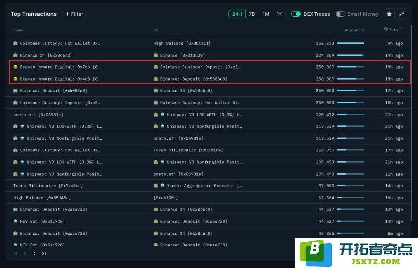Click the pool icon in the 120,472 row
Image resolution: width=418 pixels, height=268 pixels.
coord(162,115)
